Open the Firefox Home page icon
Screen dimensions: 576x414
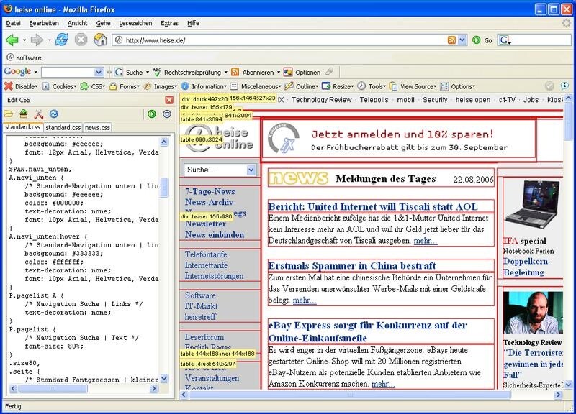pos(100,41)
